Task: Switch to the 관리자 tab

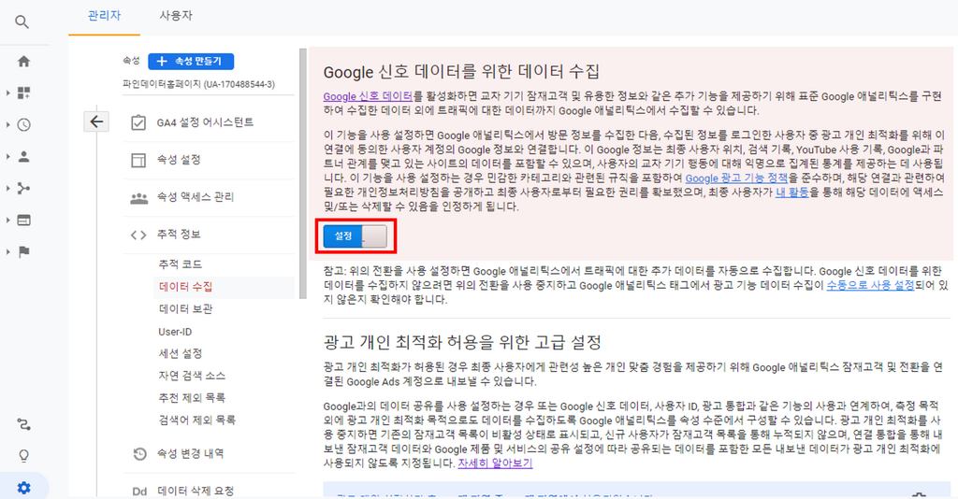Action: (105, 17)
